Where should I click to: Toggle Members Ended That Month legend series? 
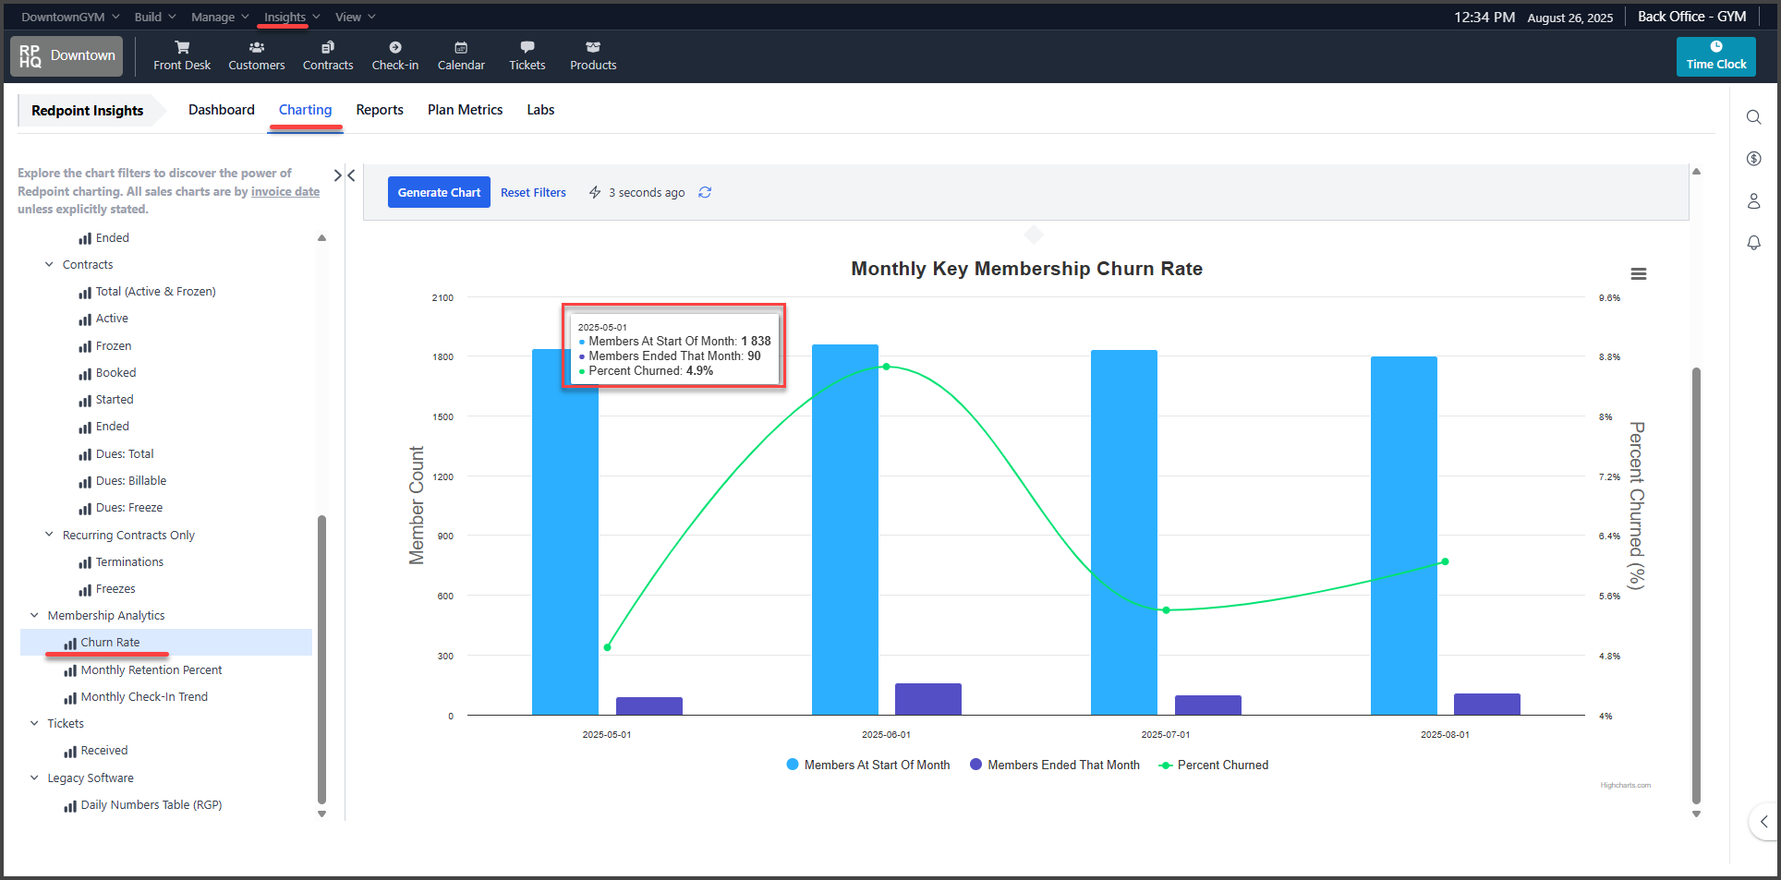click(x=1054, y=765)
